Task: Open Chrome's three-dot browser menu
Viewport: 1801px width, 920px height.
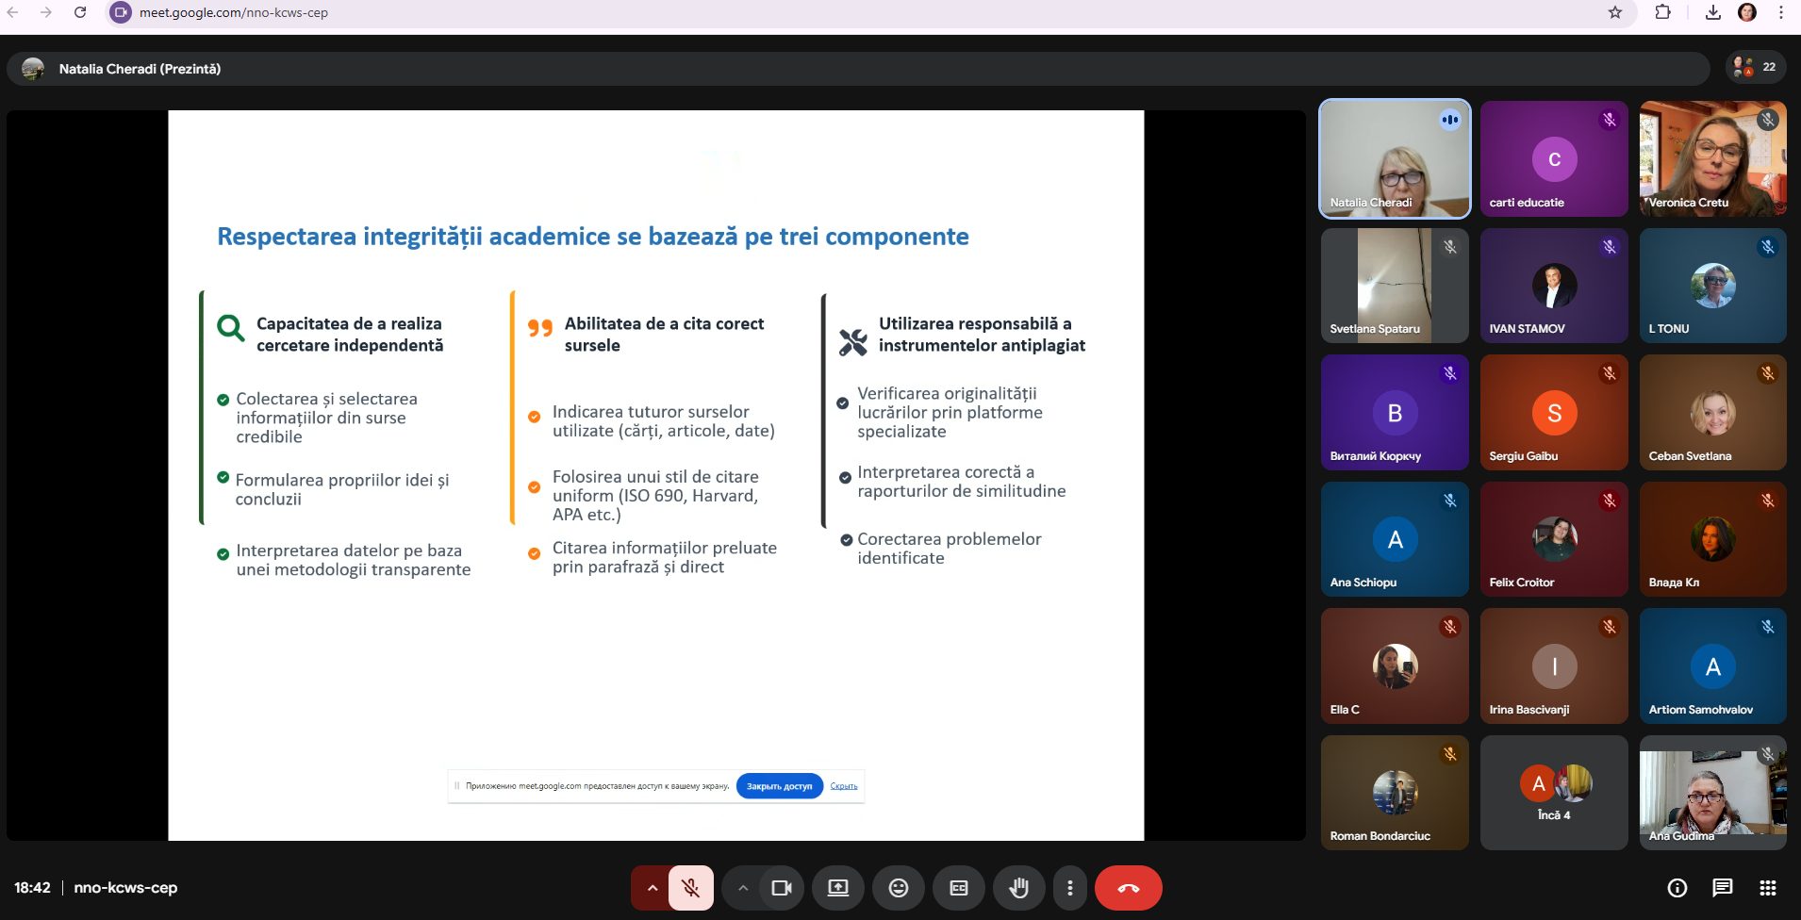Action: [1781, 12]
